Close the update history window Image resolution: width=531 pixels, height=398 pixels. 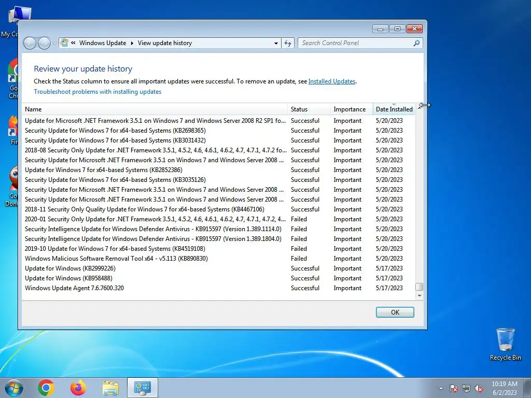pyautogui.click(x=414, y=29)
